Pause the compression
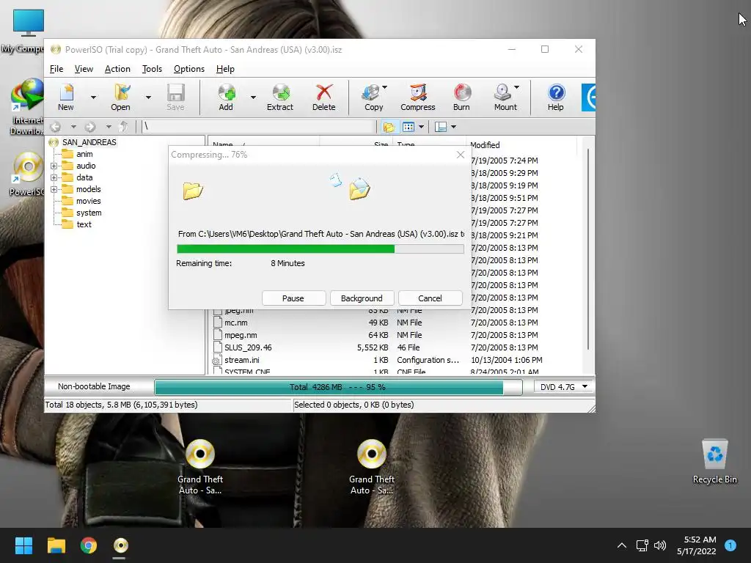 293,298
